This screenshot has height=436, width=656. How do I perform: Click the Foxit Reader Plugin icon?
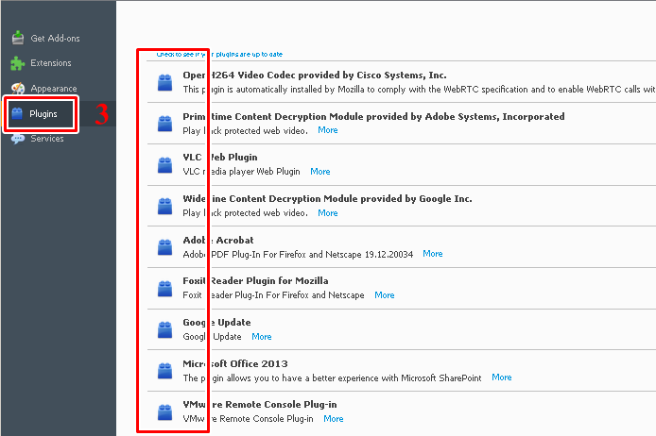[x=164, y=288]
